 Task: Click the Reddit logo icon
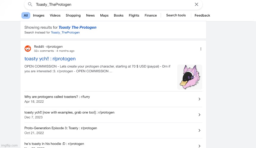coord(28,49)
